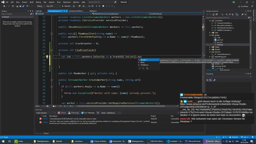Image resolution: width=256 pixels, height=144 pixels.
Task: Click the Open File folder icon
Action: pos(17,6)
